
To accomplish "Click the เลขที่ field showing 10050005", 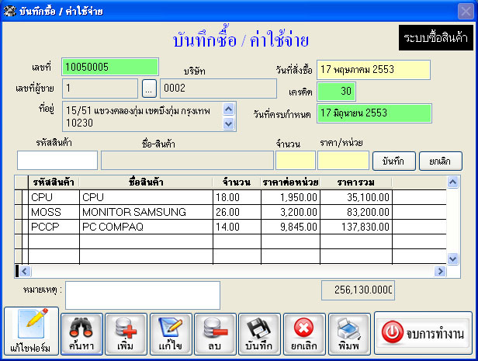I will coord(110,67).
